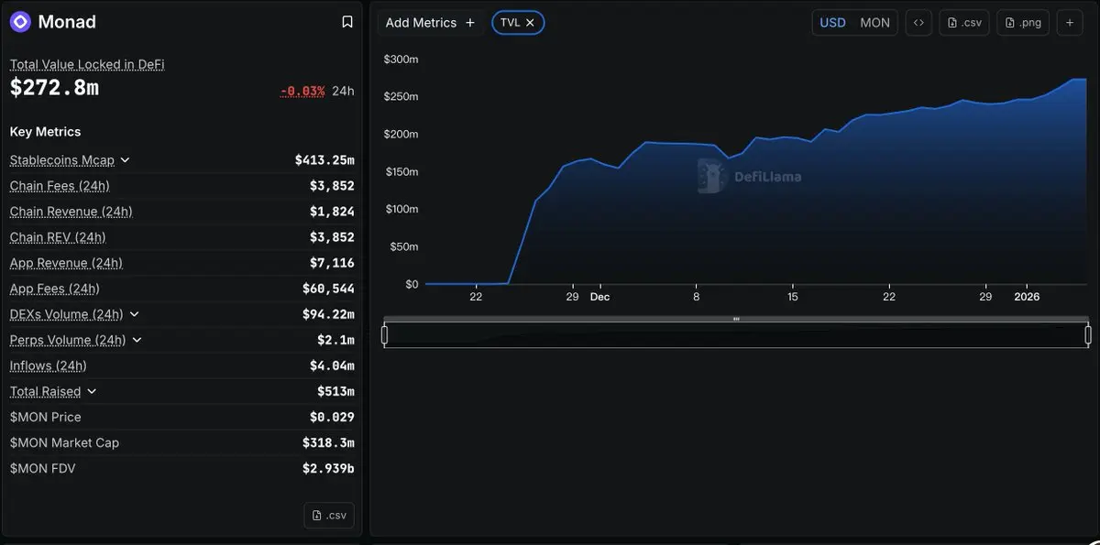Export chart as .png image
Screen dimensions: 1100x545
tap(1024, 23)
